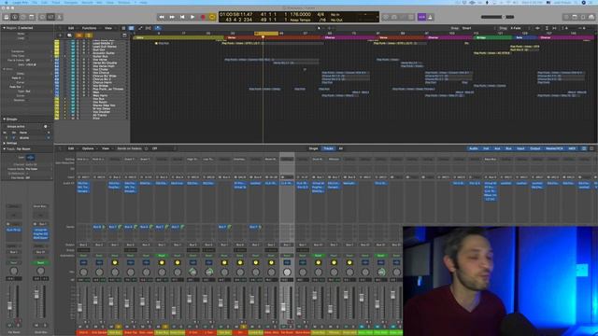Open the Note Pads icon

point(575,17)
